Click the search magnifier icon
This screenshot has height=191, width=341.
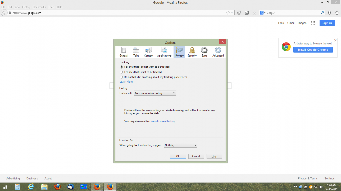click(x=323, y=13)
